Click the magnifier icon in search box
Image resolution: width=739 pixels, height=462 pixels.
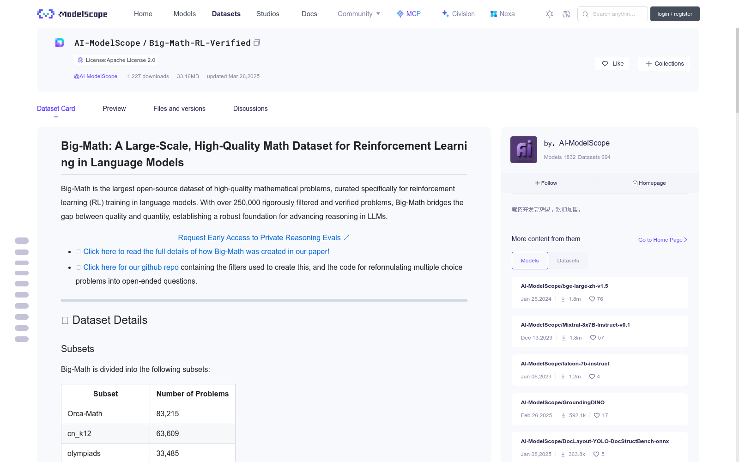click(585, 14)
